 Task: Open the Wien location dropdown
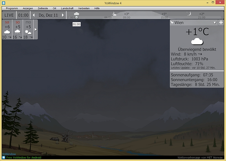coord(215,23)
